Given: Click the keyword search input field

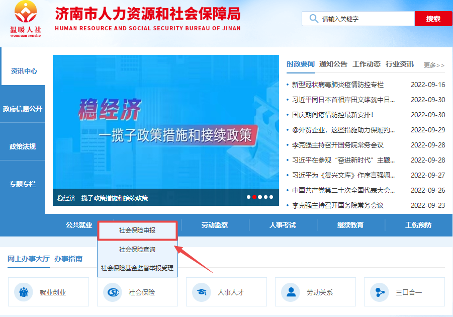Looking at the screenshot, I should [366, 19].
